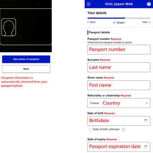
Task: Click the Date of birth field
Action: tap(119, 121)
